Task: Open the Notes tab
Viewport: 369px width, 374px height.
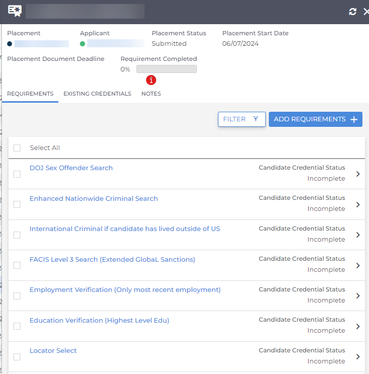Action: point(151,94)
